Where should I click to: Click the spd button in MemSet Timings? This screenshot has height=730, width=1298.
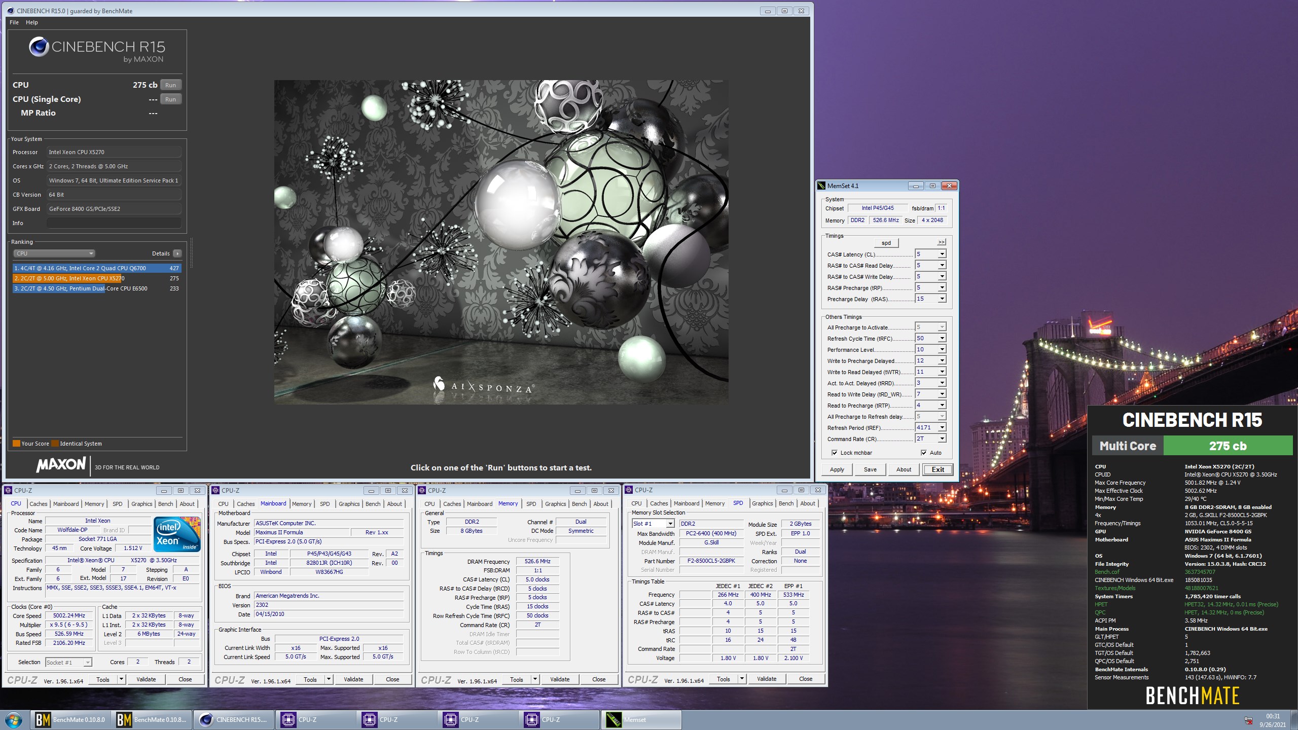point(886,243)
